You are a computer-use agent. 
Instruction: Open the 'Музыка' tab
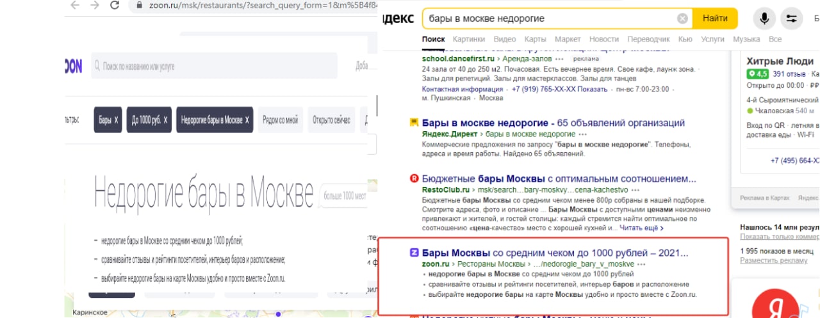pyautogui.click(x=746, y=39)
